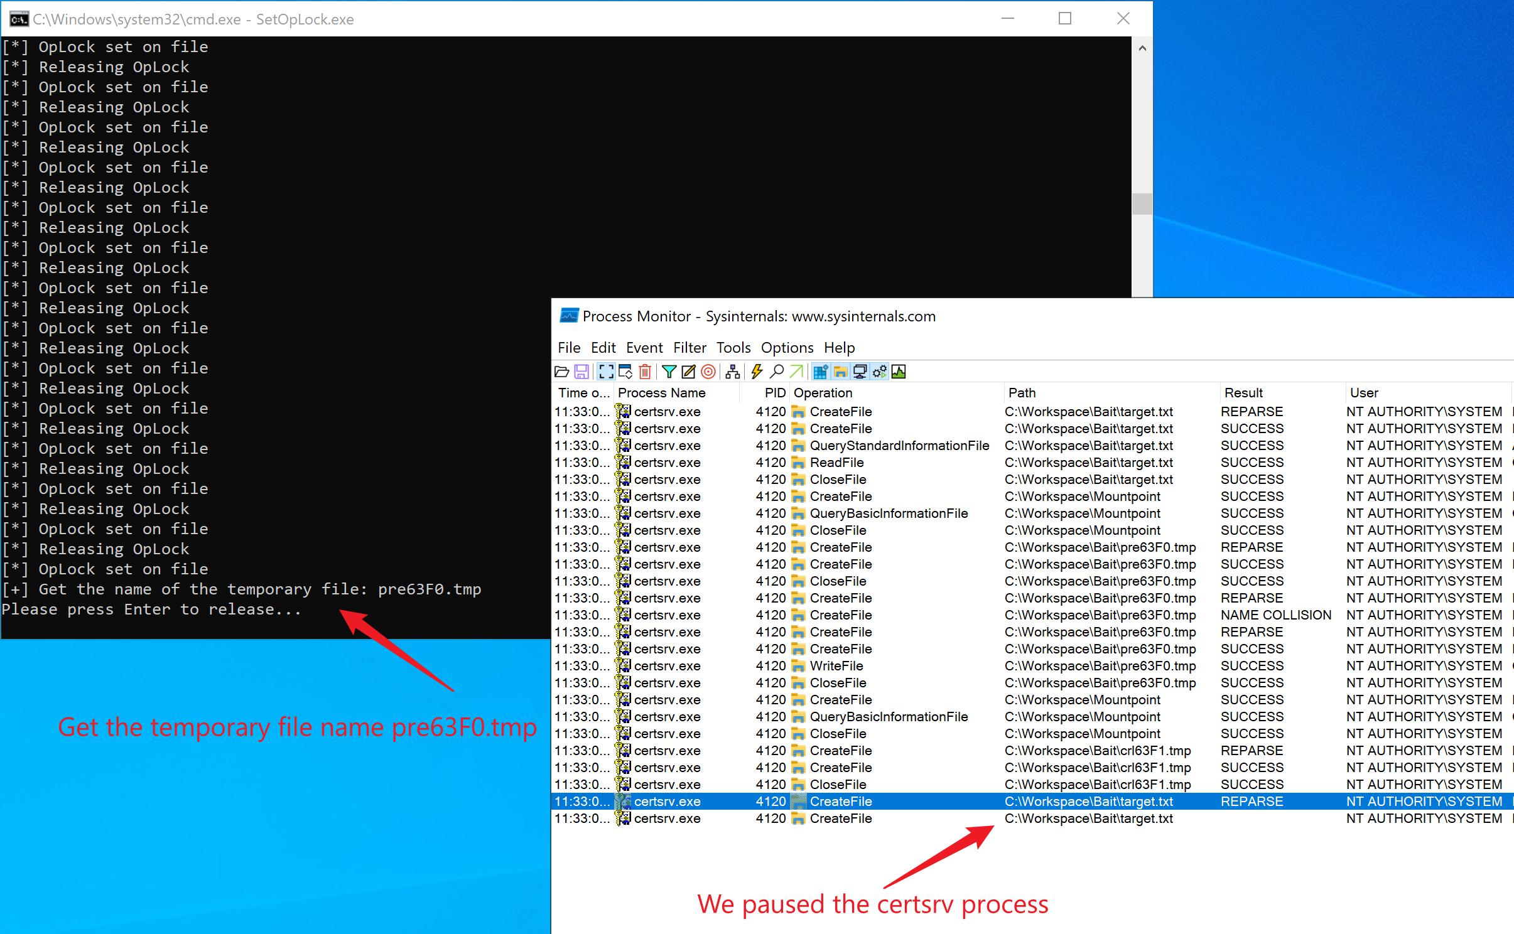This screenshot has width=1514, height=934.
Task: Click the first target.txt REPARSE row path
Action: (1088, 412)
